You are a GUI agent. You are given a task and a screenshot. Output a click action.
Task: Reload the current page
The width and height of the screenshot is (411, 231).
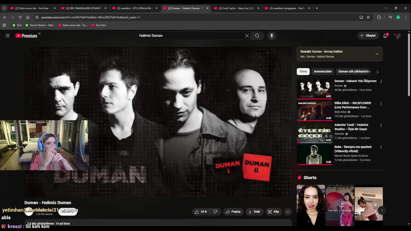(20, 17)
